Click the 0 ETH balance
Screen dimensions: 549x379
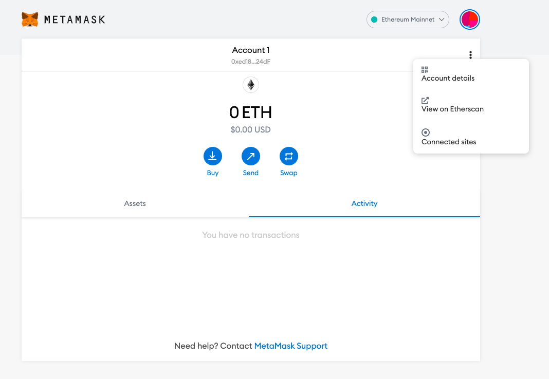251,112
